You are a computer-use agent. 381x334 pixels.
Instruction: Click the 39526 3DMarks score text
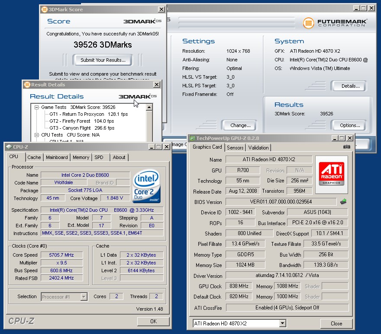click(103, 45)
